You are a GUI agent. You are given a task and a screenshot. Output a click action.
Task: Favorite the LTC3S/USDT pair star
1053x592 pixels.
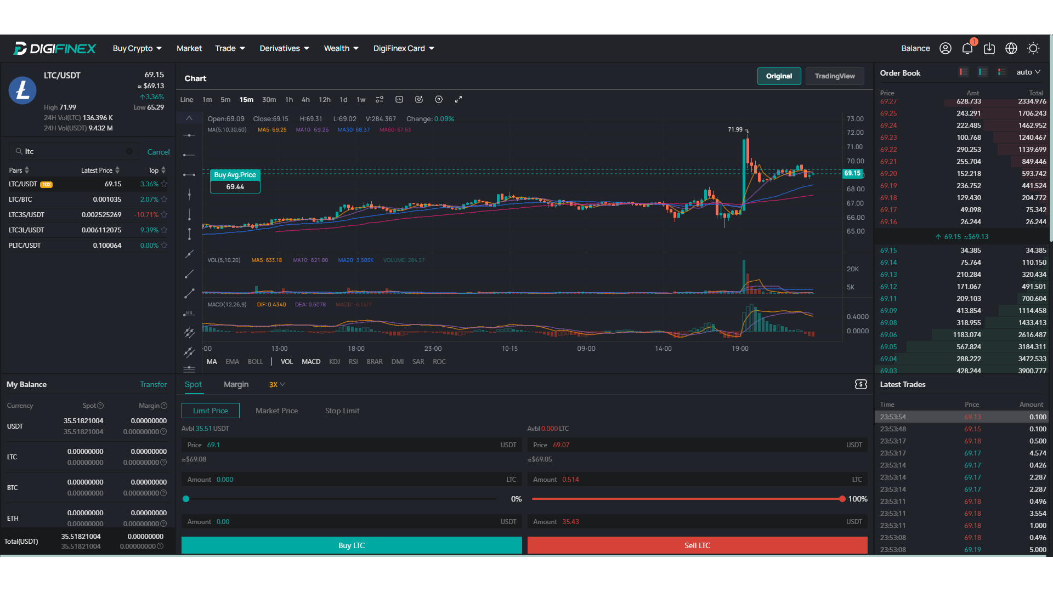tap(164, 215)
